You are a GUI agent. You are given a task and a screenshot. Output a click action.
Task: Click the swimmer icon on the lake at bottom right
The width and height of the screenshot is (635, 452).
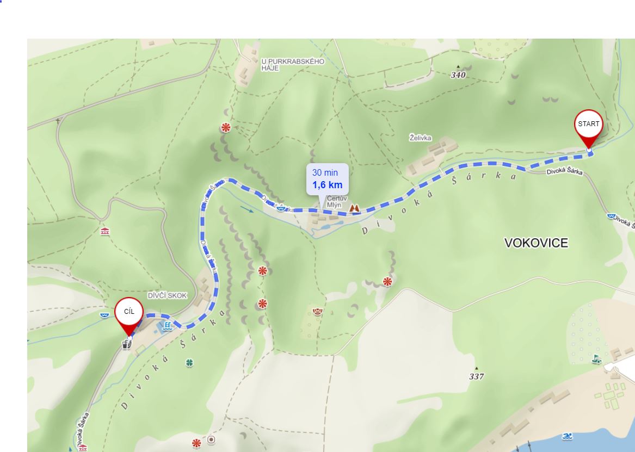pos(568,436)
